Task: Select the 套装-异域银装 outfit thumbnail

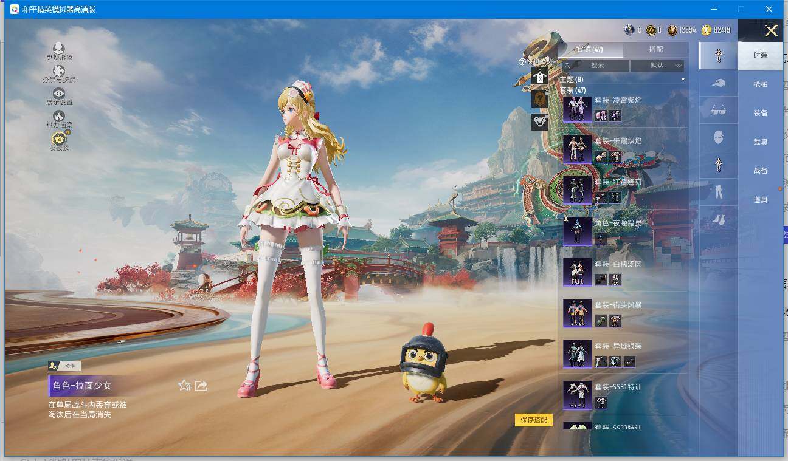Action: click(x=577, y=354)
